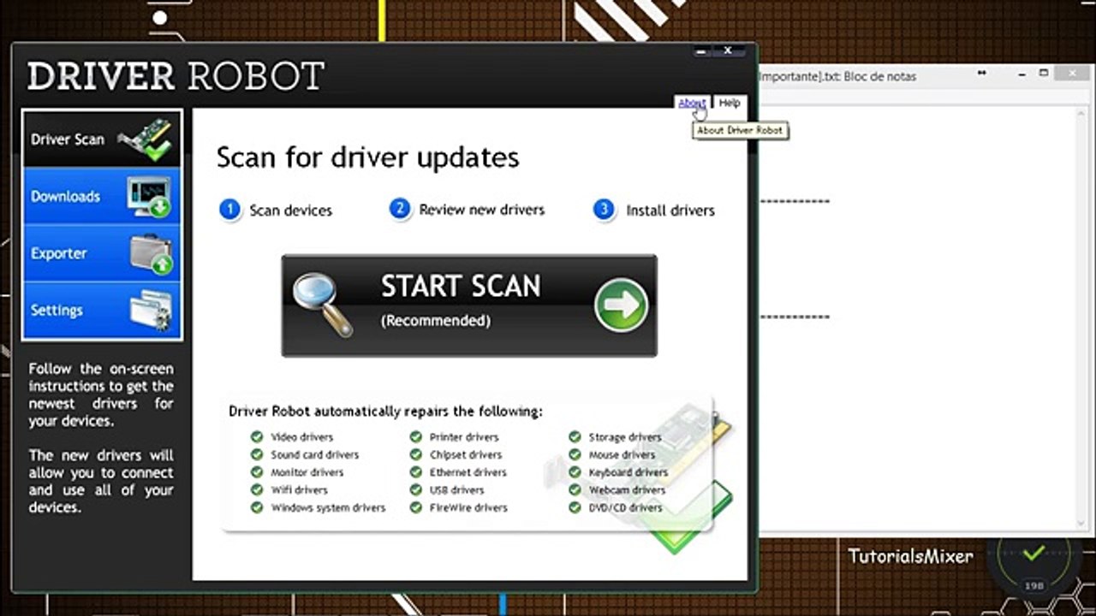Click the "Scan for driver updates" heading
1096x616 pixels.
pyautogui.click(x=367, y=157)
